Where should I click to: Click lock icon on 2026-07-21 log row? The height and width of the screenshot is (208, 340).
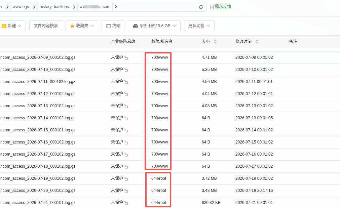click(x=126, y=203)
